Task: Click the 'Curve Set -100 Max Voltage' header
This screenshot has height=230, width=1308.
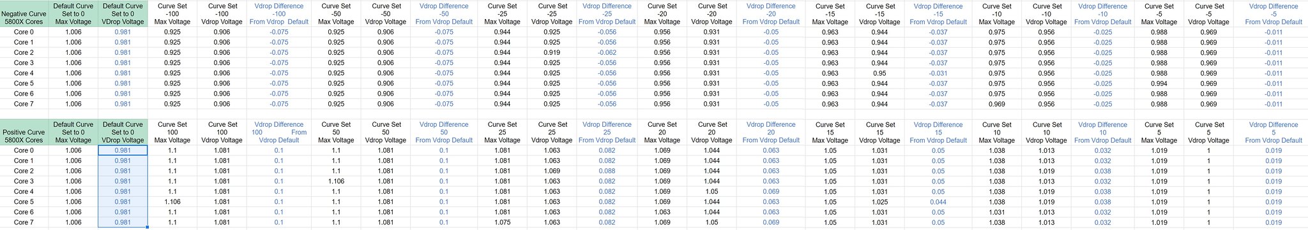Action: tap(172, 13)
